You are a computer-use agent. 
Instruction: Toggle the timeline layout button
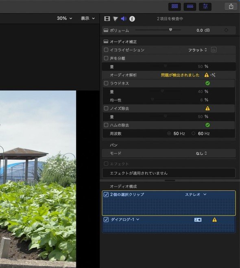tap(190, 7)
